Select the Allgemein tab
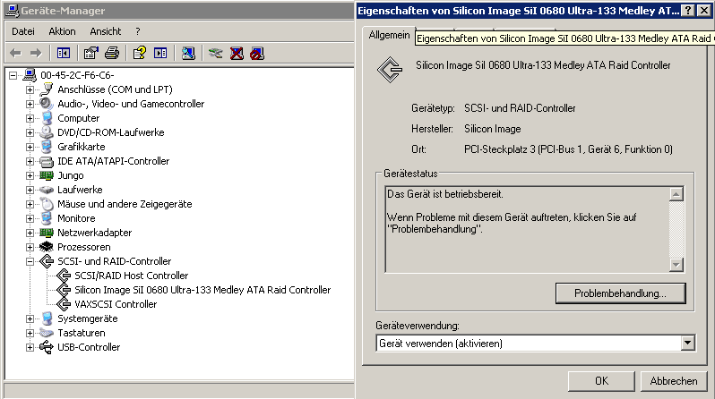The height and width of the screenshot is (399, 715). click(389, 35)
